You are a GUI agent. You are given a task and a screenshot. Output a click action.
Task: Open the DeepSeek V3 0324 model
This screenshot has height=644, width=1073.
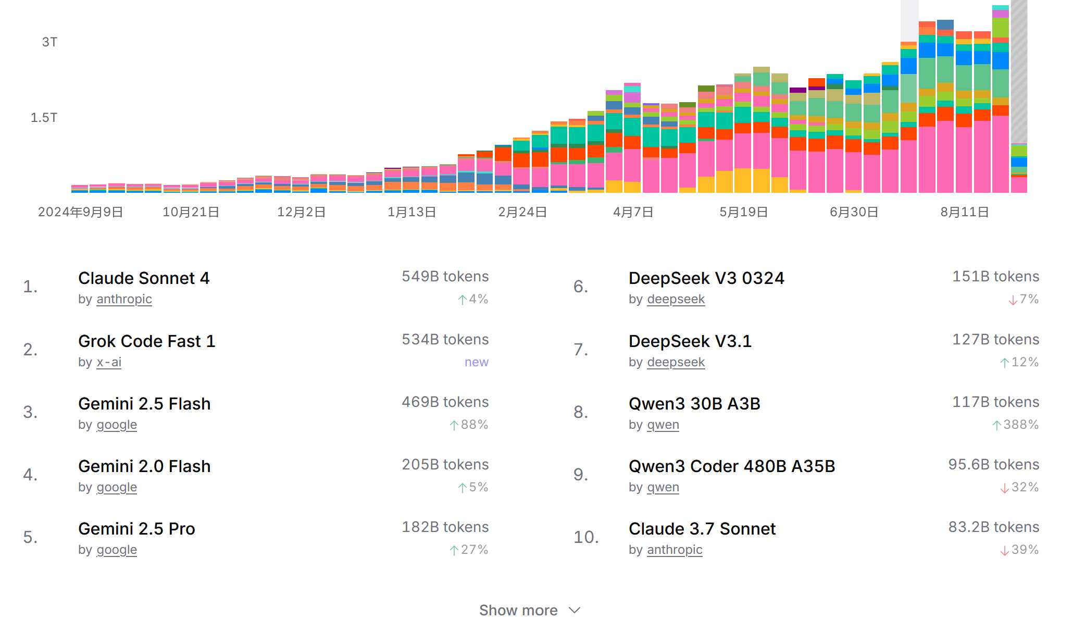pos(706,278)
